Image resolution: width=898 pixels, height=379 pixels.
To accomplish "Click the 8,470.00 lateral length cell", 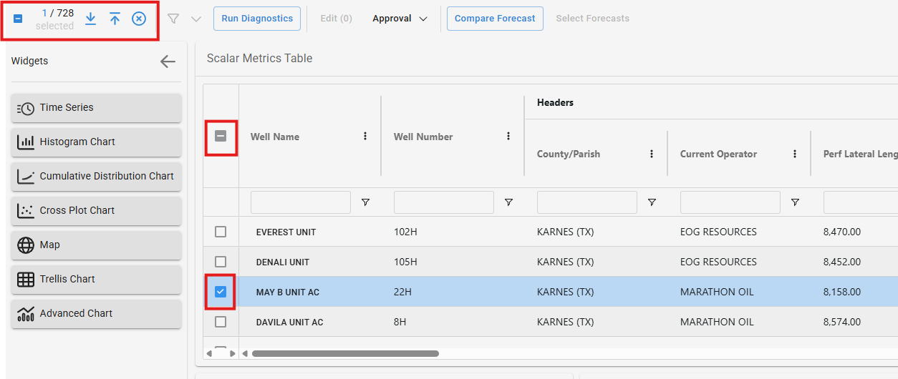I will [x=842, y=232].
